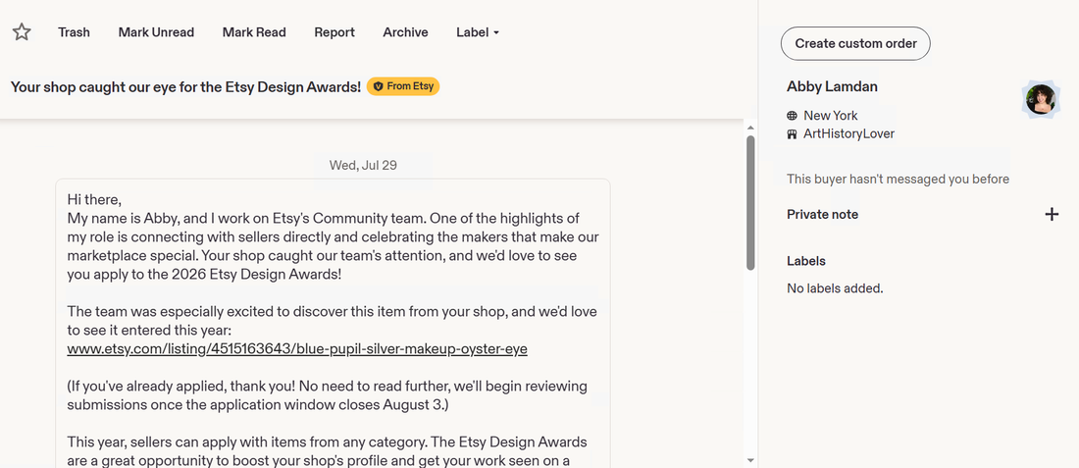Click the Labels heading
This screenshot has width=1079, height=468.
pos(805,261)
